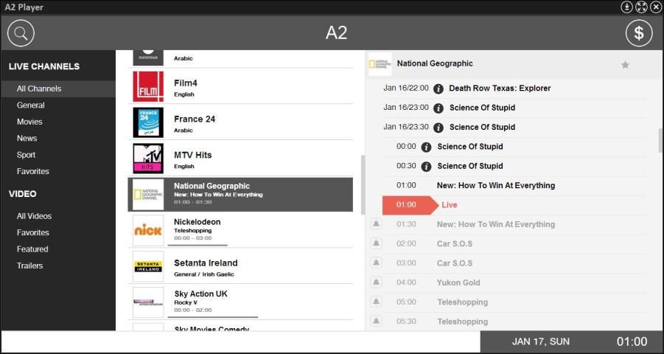The height and width of the screenshot is (354, 664).
Task: Enable reminder bell for 04:00 Yukon Gold
Action: pyautogui.click(x=377, y=282)
